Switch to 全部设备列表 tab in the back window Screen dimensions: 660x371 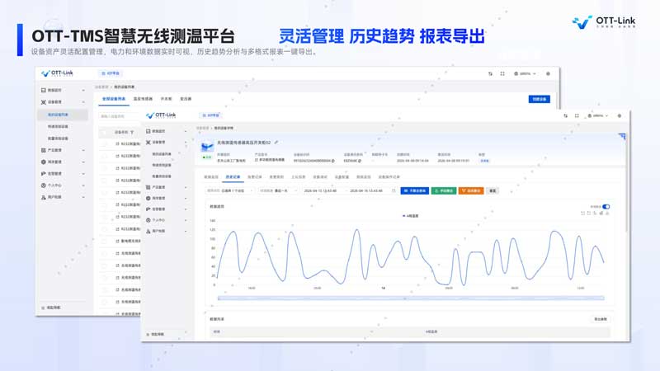114,99
